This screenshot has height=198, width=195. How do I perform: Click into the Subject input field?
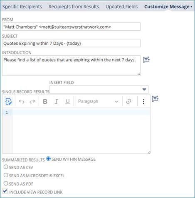click(71, 43)
